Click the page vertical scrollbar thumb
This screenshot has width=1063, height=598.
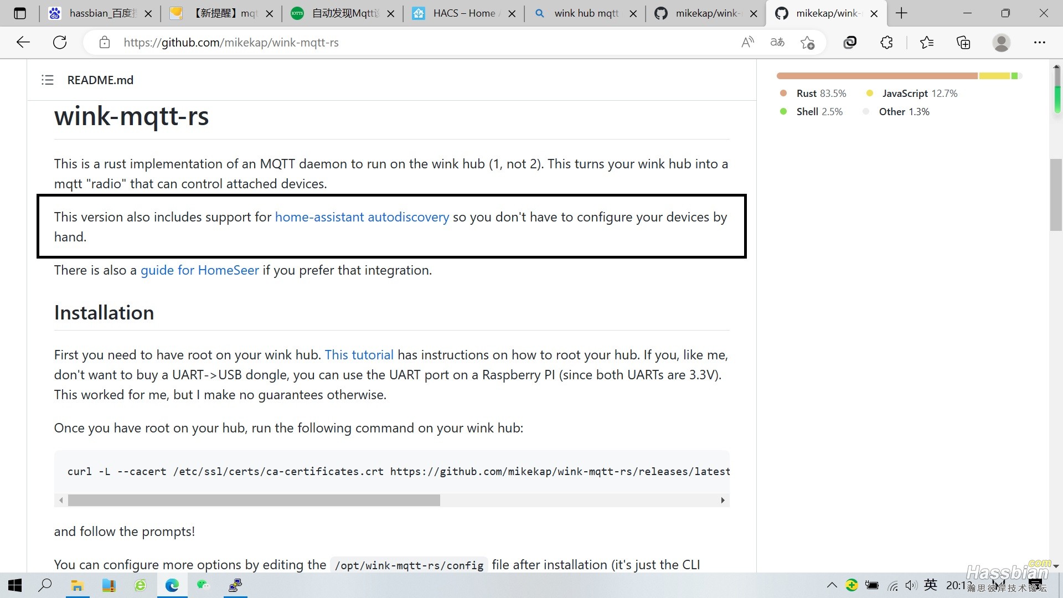(x=1056, y=195)
